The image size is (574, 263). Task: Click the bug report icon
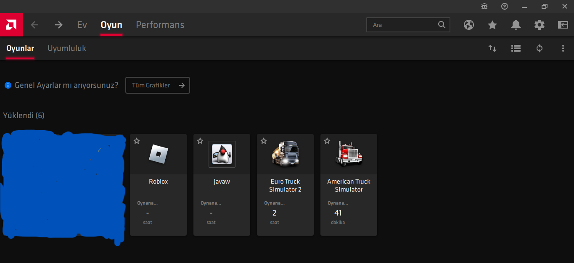click(484, 6)
